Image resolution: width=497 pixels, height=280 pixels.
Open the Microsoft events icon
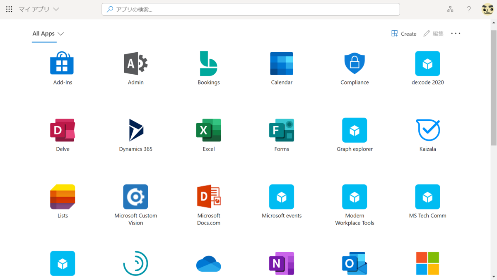point(282,197)
